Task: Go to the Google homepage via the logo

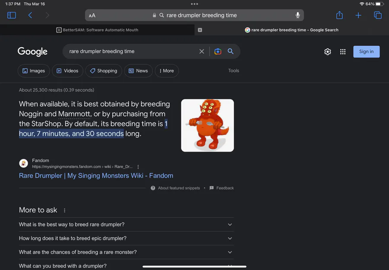Action: tap(32, 51)
